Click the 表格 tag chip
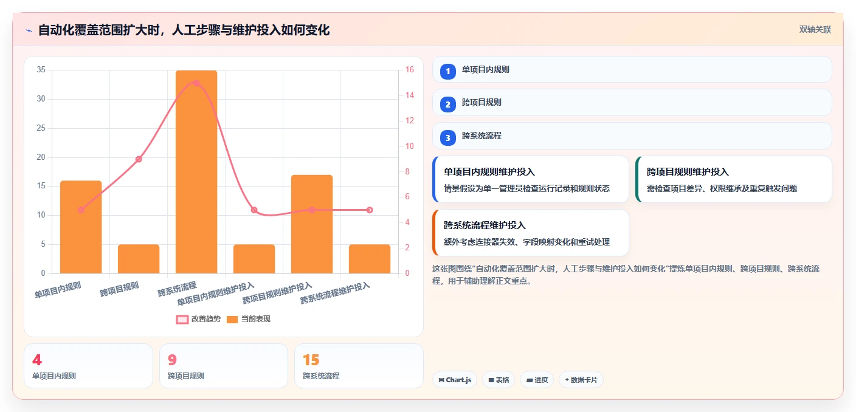856x412 pixels. 499,380
